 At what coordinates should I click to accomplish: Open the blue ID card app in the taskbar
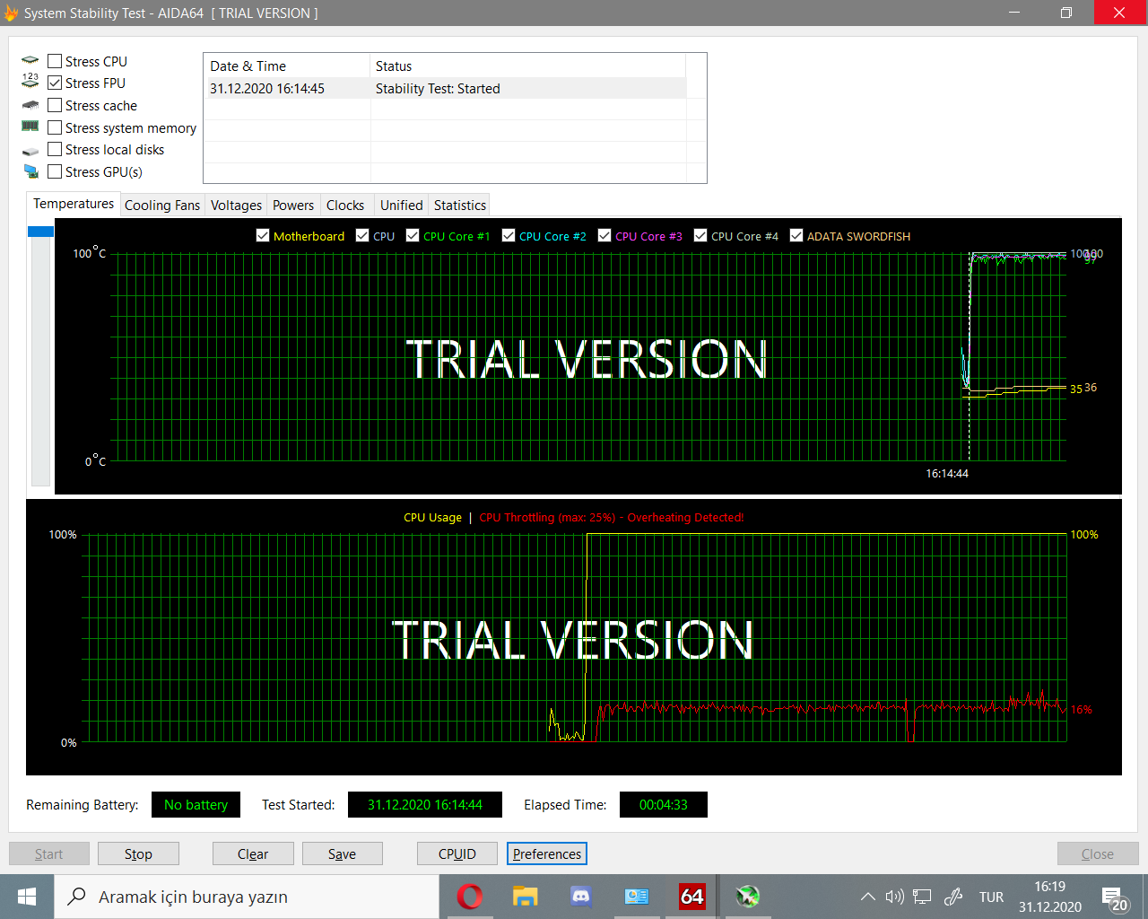click(x=637, y=896)
